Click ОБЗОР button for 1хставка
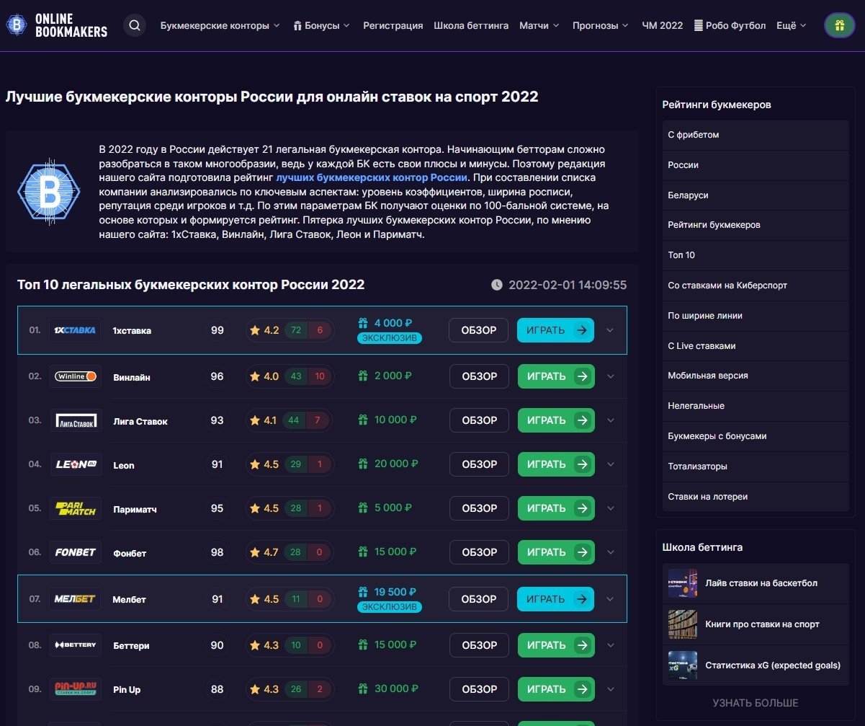 (x=479, y=330)
